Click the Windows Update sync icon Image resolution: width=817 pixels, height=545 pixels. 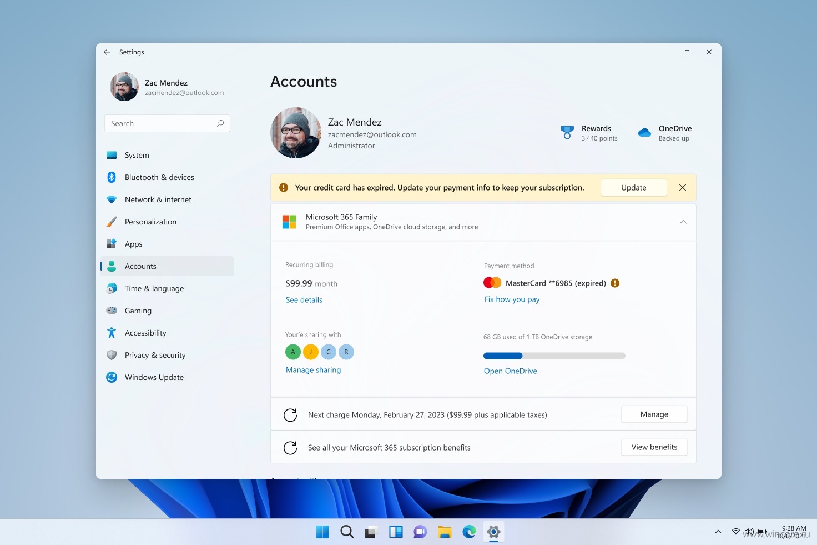pos(112,377)
